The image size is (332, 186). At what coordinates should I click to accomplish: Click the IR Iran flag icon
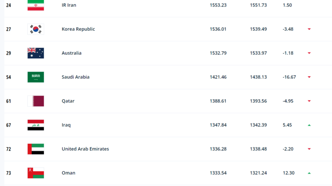point(36,5)
